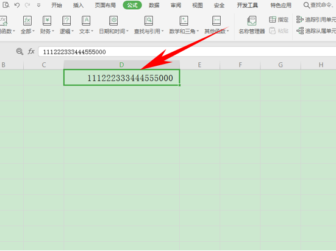Viewport: 336px width, 251px height.
Task: Click the zoom magnifier beside formula bar
Action: click(20, 51)
